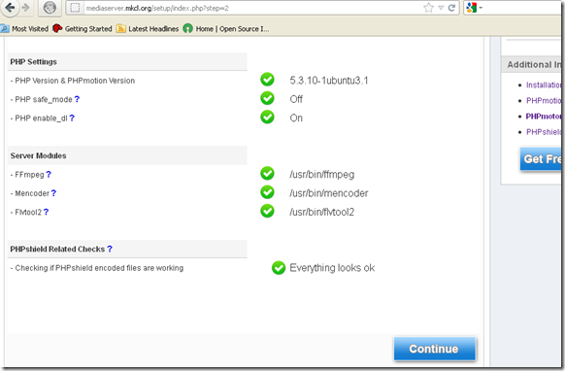Viewport: 565px width, 371px height.
Task: Click green check for FFmpeg row
Action: [267, 174]
